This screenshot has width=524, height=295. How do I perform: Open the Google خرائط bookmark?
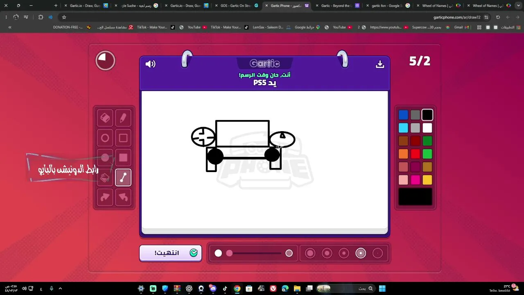pos(307,27)
